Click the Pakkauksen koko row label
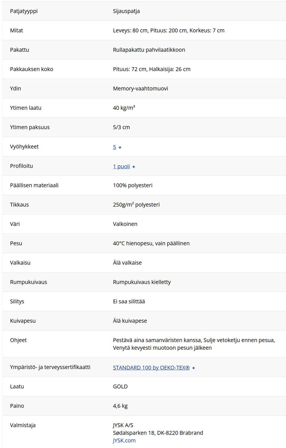 pyautogui.click(x=32, y=69)
